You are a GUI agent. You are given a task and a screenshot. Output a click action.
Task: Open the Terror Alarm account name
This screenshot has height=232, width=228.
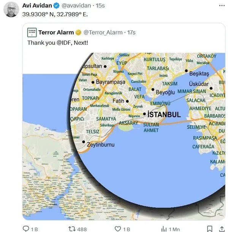click(x=56, y=33)
